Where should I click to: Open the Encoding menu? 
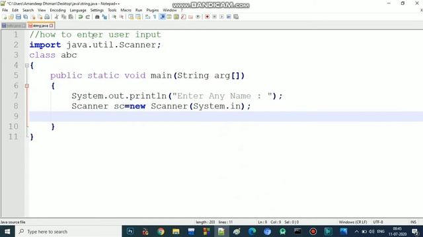58,11
